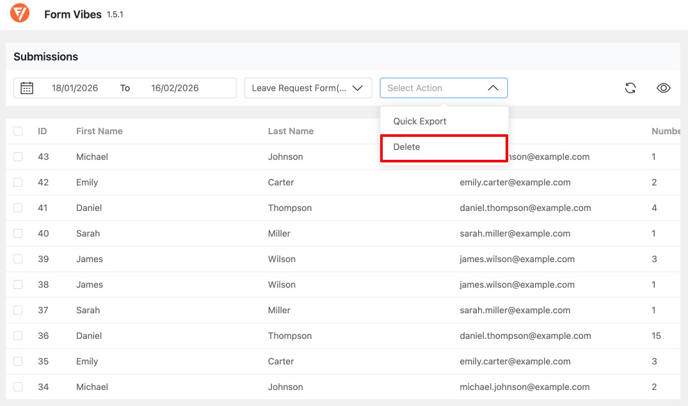Edit the end date 16/02/2026
Image resolution: width=688 pixels, height=406 pixels.
pyautogui.click(x=175, y=88)
